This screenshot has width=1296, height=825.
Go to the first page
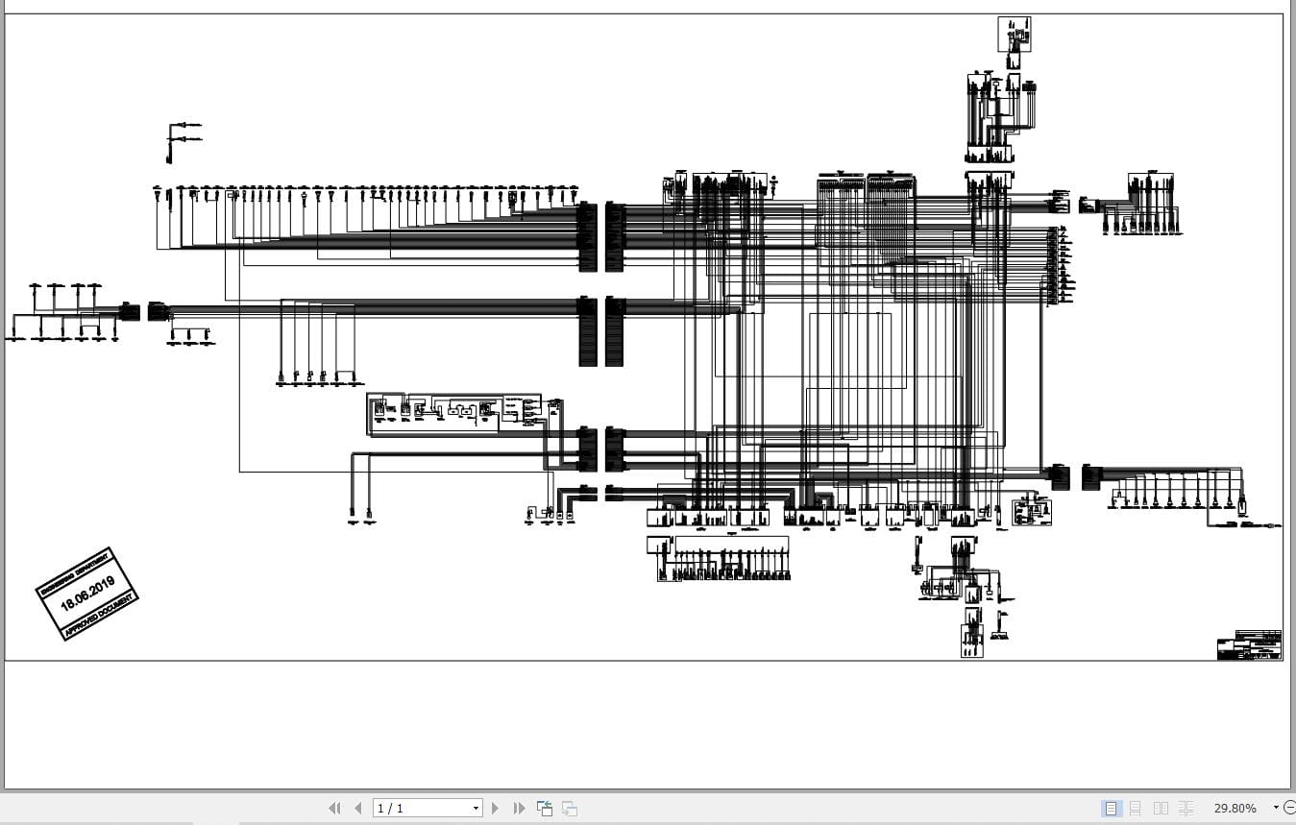[x=334, y=809]
